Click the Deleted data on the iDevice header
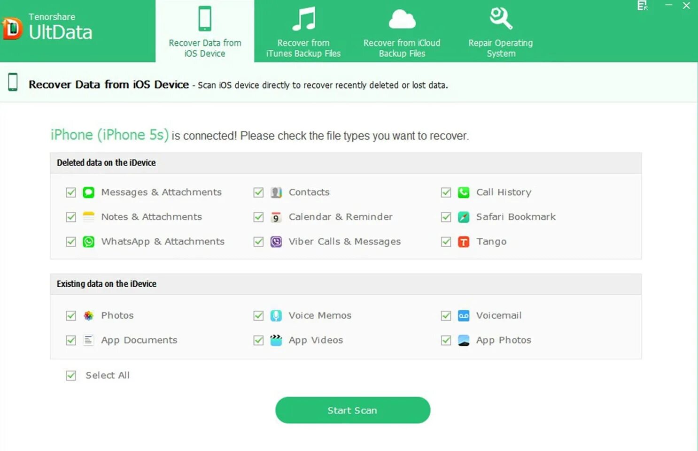 346,163
